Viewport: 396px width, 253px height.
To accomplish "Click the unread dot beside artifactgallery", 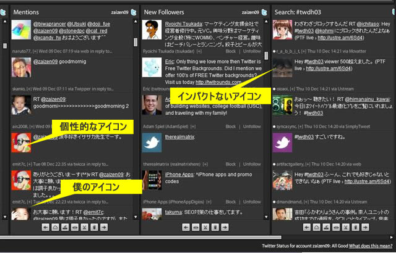I will click(274, 164).
